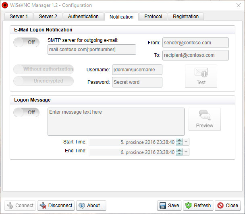Increase Start Time with up spinner
The height and width of the screenshot is (214, 245).
(x=179, y=140)
